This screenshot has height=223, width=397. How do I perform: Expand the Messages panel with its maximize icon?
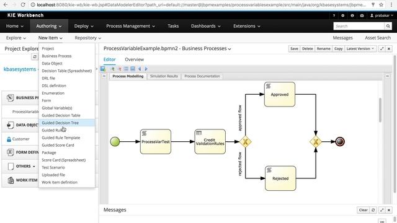click(382, 210)
